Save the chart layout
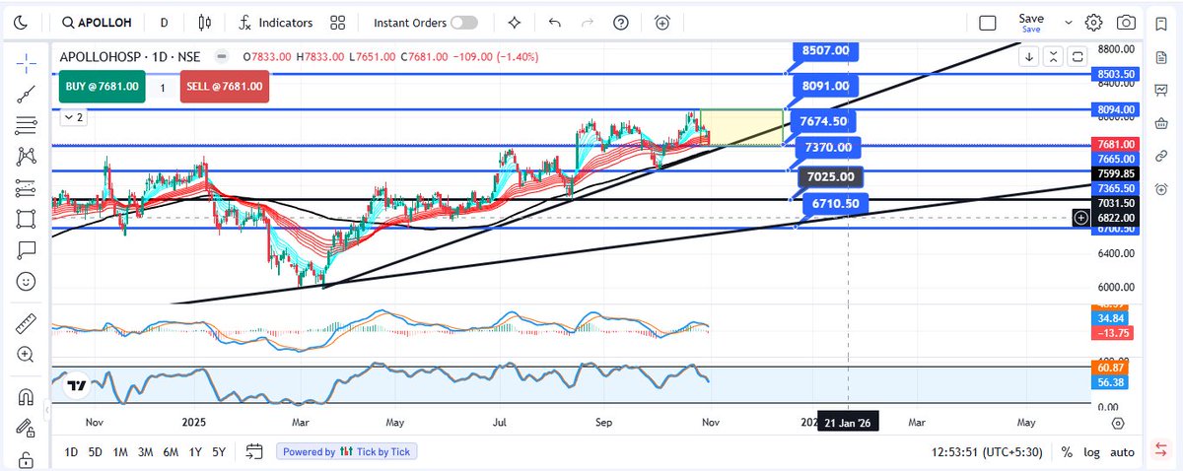This screenshot has width=1183, height=471. coord(1031,22)
